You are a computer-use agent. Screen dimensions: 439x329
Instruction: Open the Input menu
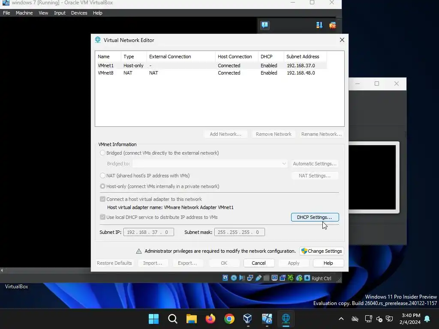(60, 13)
